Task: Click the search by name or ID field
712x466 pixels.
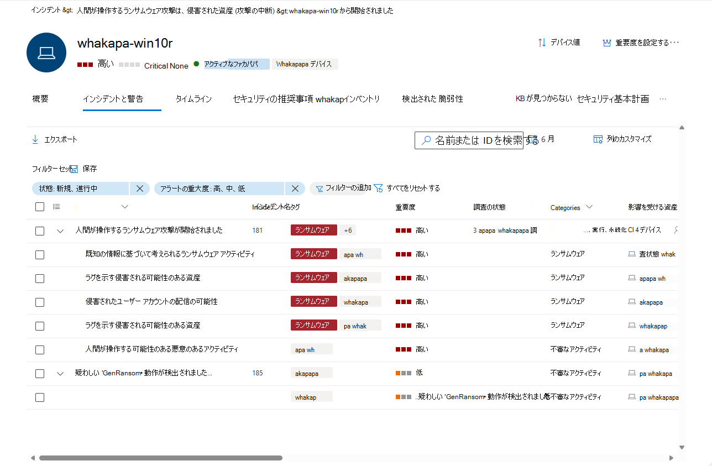Action: [469, 140]
